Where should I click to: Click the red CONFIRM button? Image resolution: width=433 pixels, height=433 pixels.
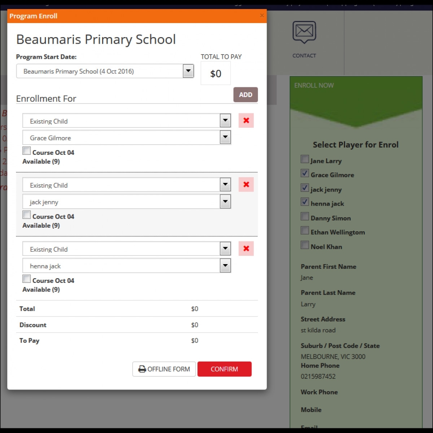coord(224,369)
